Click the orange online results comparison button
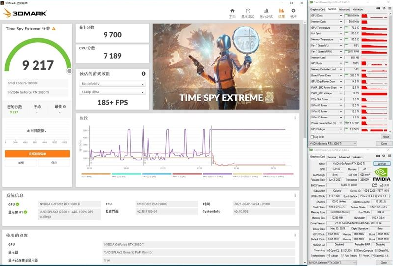 [37, 154]
